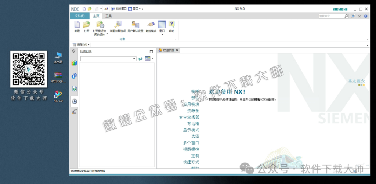
Task: Click the 打开最近访问的部件 icon
Action: pyautogui.click(x=100, y=25)
